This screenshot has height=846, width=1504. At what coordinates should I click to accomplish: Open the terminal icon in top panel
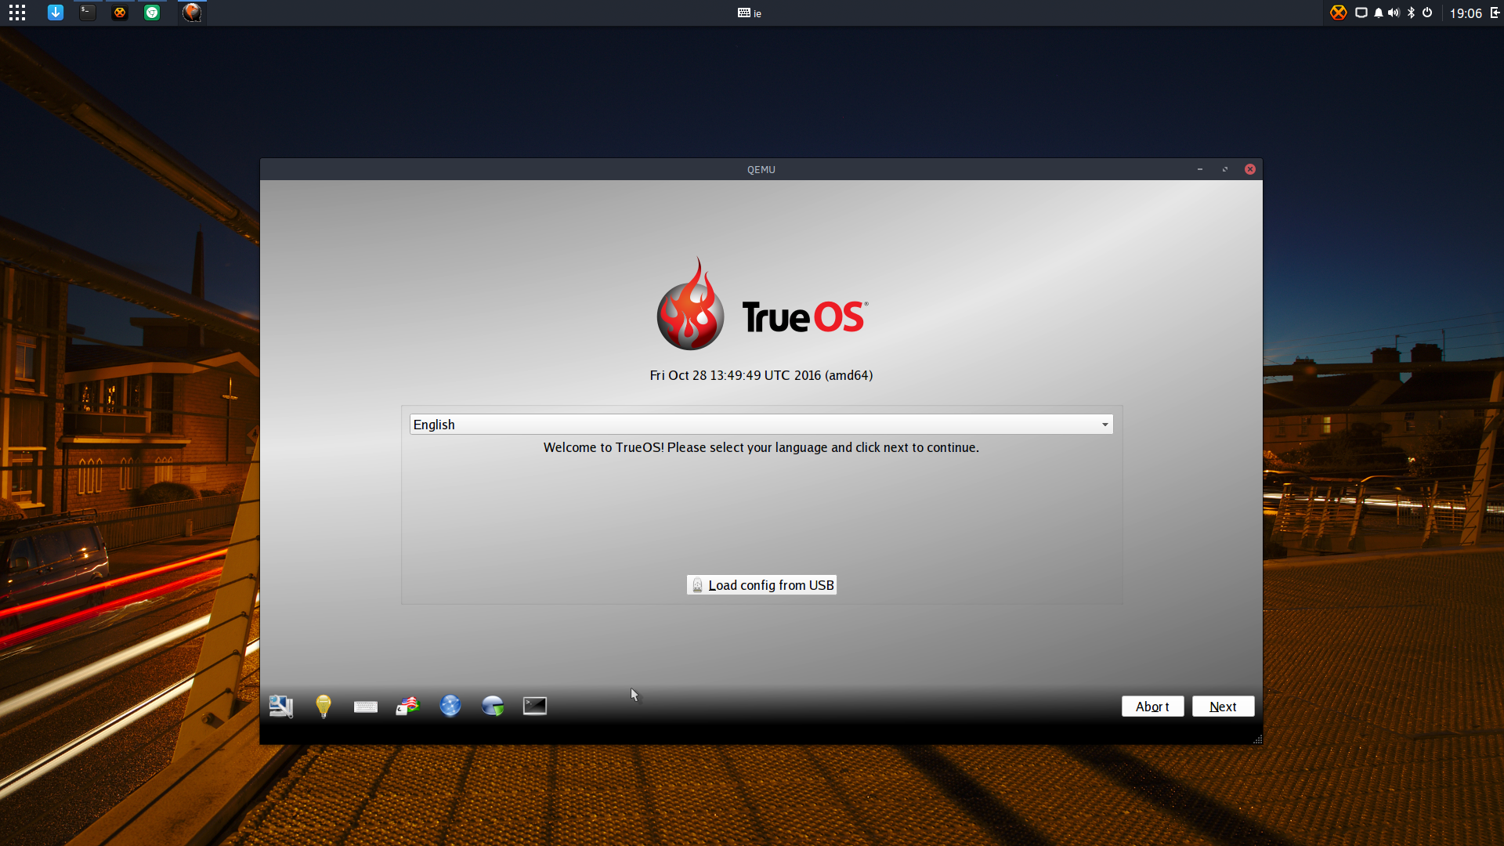(88, 13)
